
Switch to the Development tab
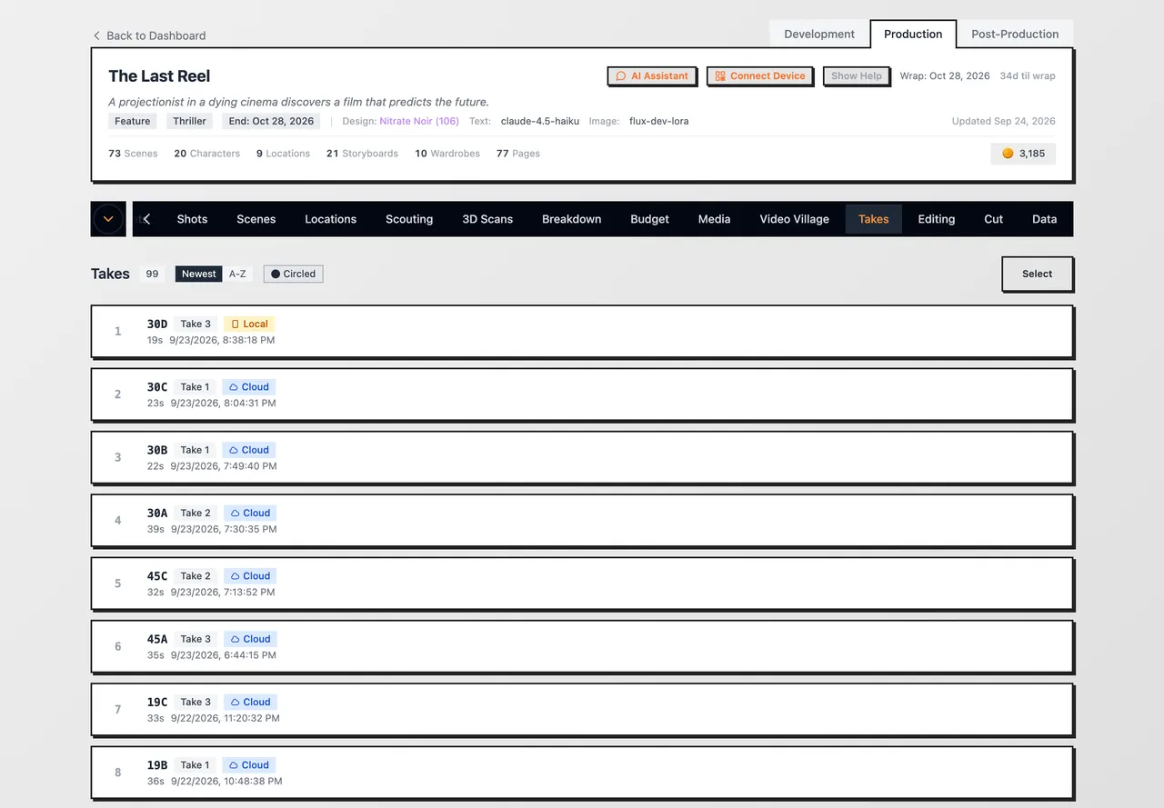819,34
